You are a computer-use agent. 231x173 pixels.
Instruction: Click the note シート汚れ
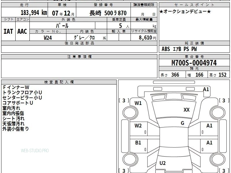click(x=13, y=119)
